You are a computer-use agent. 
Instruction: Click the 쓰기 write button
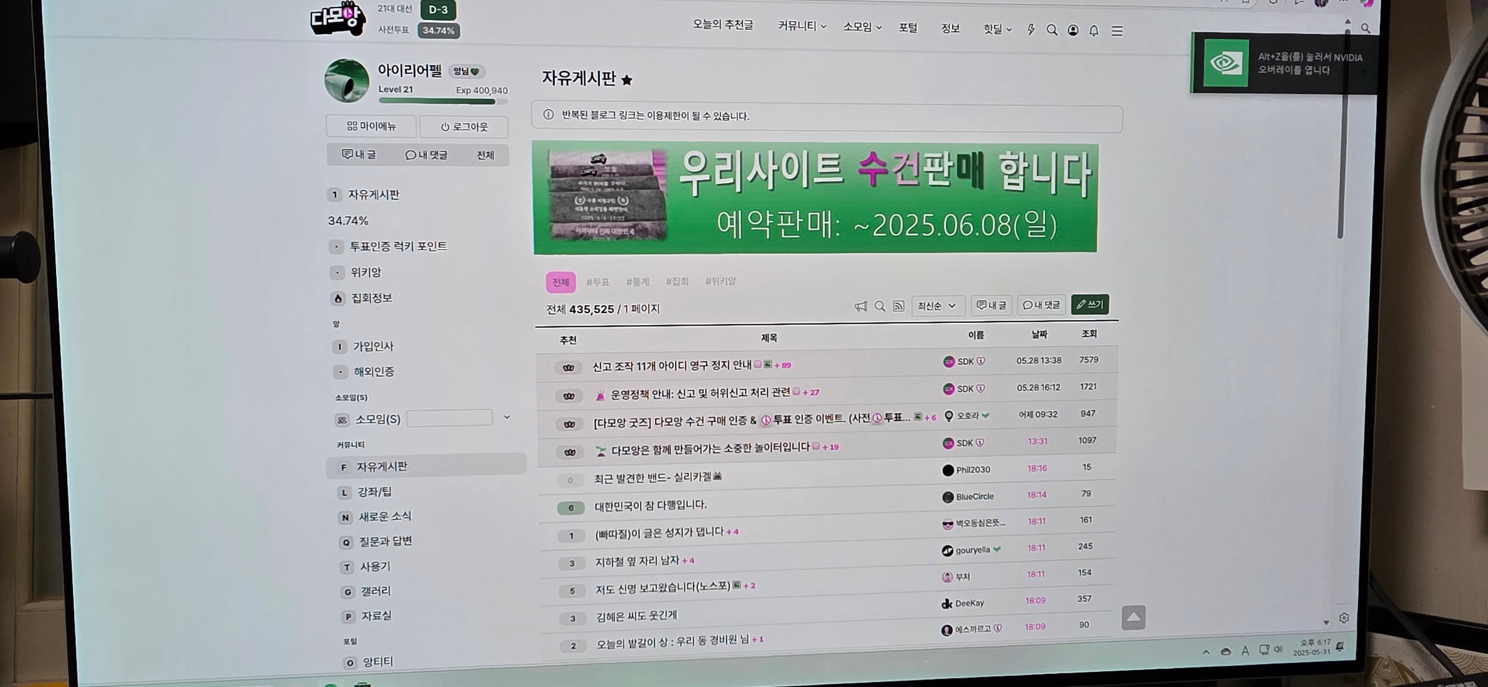(1090, 304)
